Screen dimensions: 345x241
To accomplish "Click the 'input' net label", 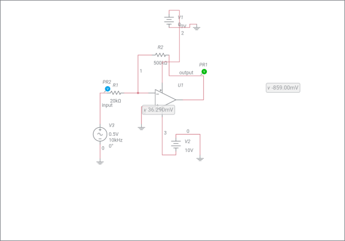I will click(107, 105).
